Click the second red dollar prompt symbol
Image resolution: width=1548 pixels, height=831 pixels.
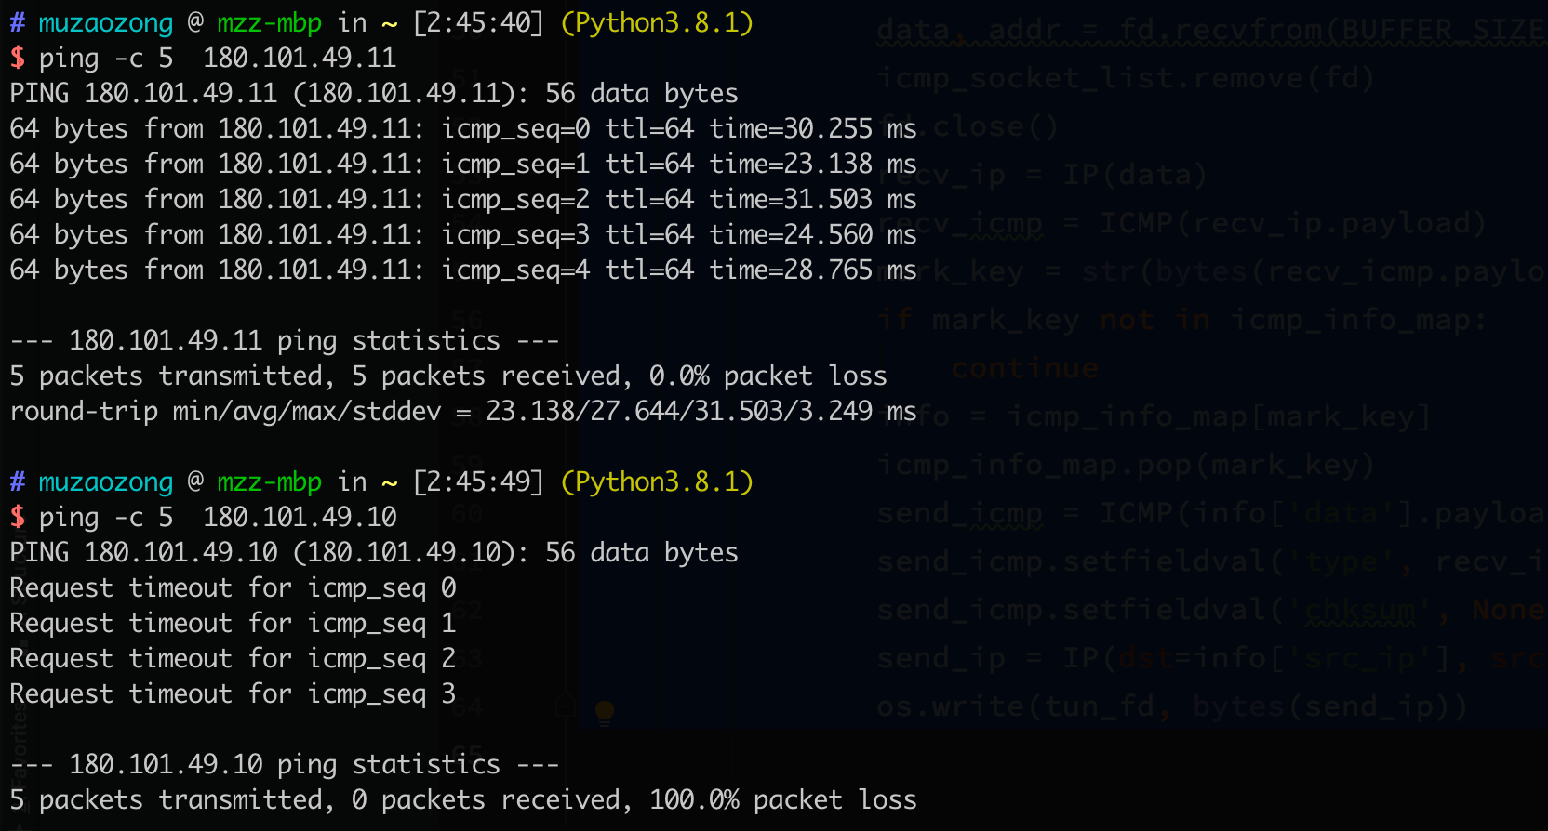coord(18,518)
